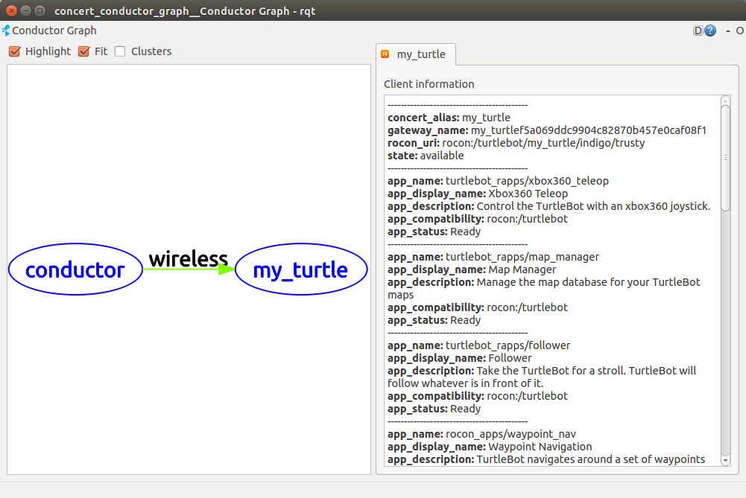Click app_name: turtlebot_rapps/follower
This screenshot has width=746, height=498.
[x=478, y=345]
